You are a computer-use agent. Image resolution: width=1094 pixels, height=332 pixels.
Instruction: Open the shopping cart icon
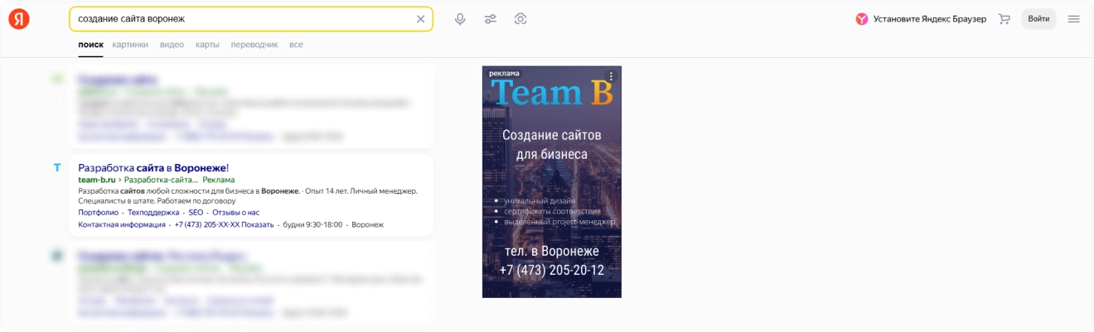(x=1004, y=19)
